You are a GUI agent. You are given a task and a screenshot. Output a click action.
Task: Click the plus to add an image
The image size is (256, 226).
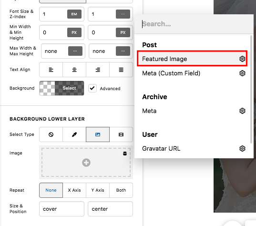click(x=86, y=163)
